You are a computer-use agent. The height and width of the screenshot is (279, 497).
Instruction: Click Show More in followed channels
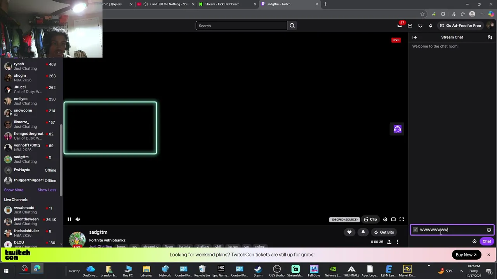[x=14, y=190]
